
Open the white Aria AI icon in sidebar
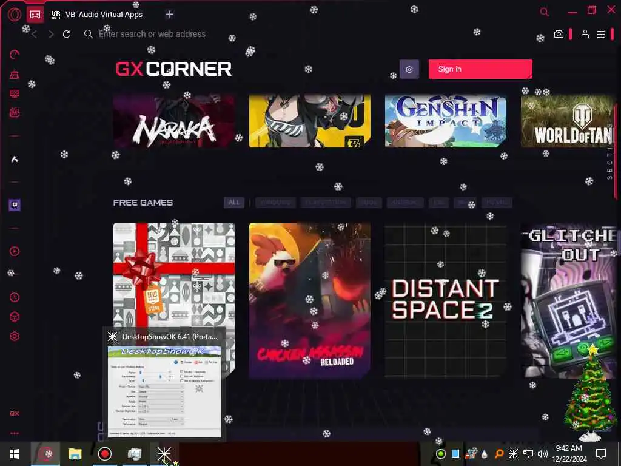pyautogui.click(x=15, y=159)
